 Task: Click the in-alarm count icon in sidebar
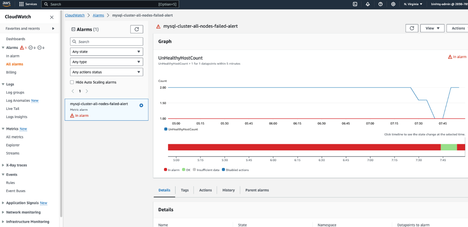(x=22, y=48)
